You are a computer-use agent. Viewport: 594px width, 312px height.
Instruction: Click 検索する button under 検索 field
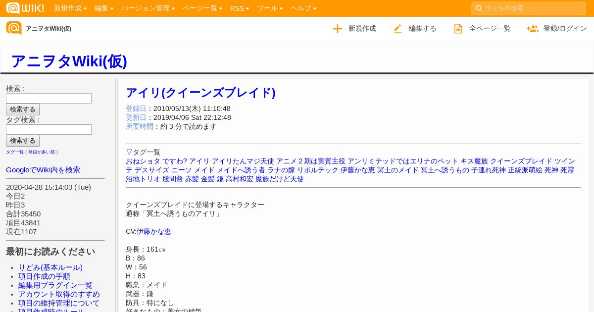[23, 109]
